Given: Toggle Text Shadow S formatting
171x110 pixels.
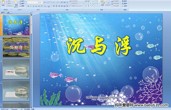Looking at the screenshot, I should pyautogui.click(x=39, y=6).
